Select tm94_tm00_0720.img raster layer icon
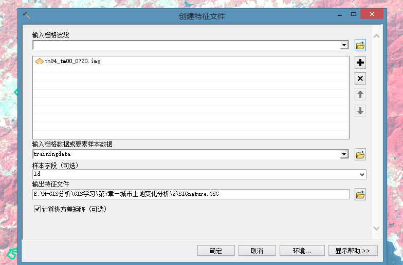This screenshot has height=265, width=403. (39, 61)
